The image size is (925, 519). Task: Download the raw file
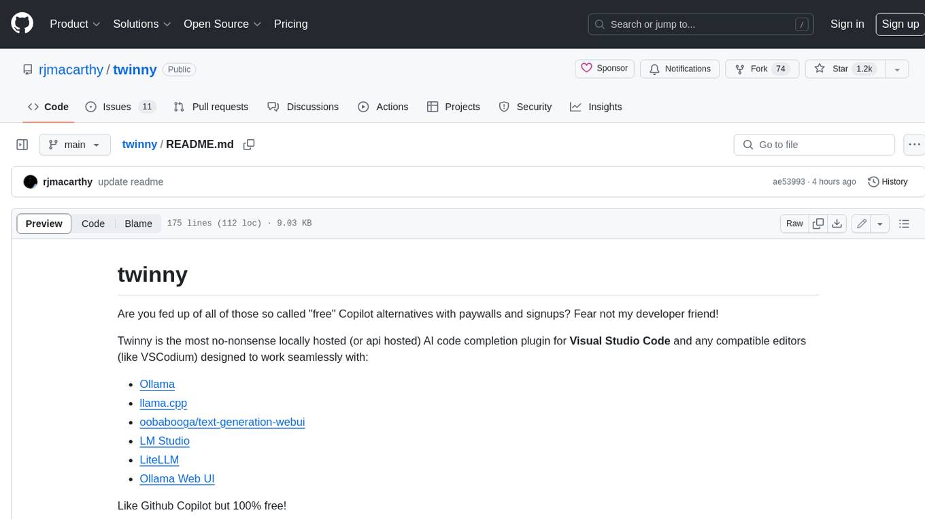pyautogui.click(x=837, y=223)
